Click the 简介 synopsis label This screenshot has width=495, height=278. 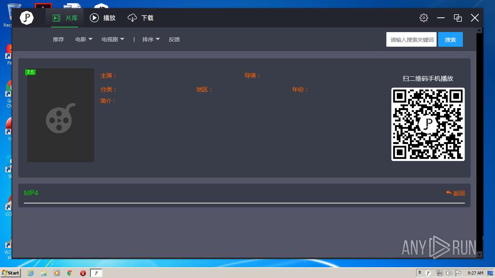[x=108, y=101]
